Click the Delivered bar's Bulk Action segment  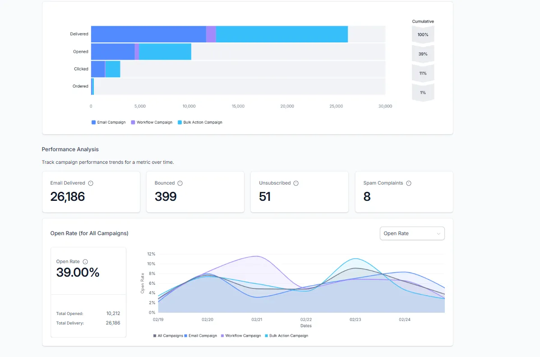click(x=282, y=34)
